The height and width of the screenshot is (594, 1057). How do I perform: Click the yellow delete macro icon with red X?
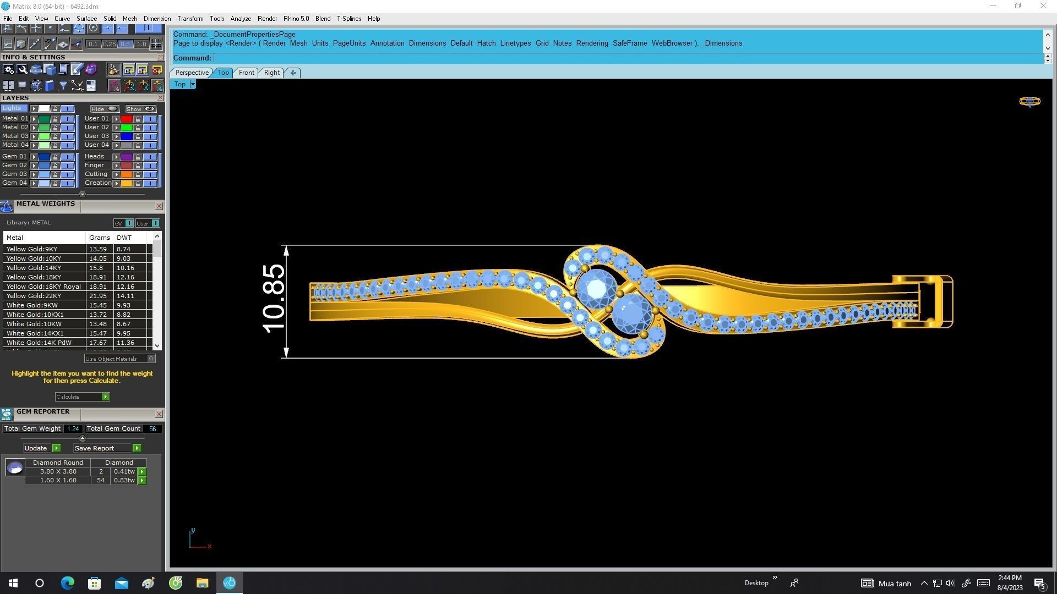(157, 70)
